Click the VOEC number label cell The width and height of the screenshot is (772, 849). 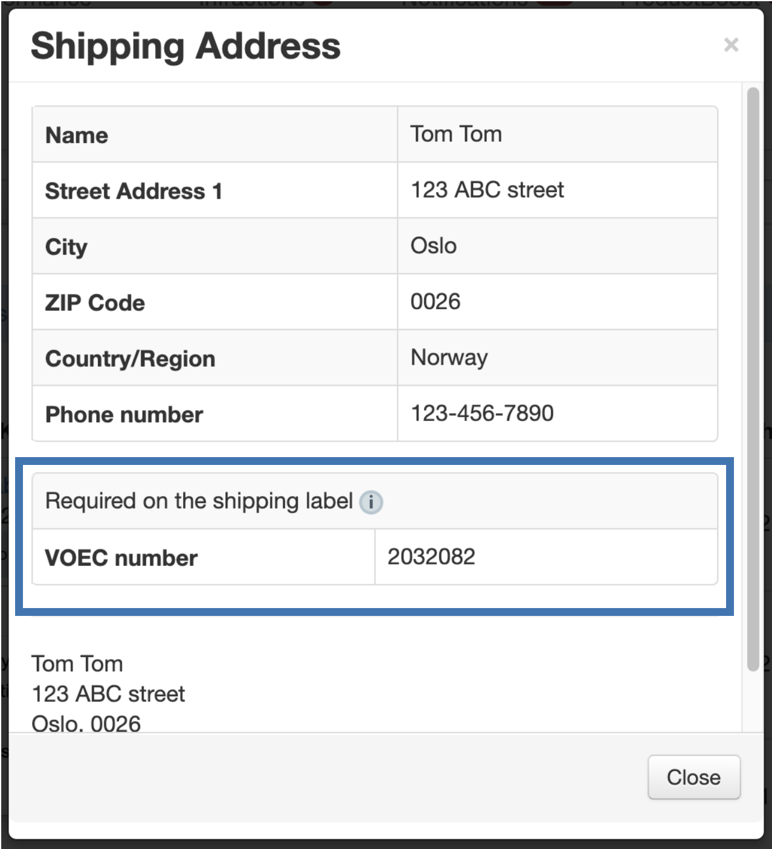tap(121, 557)
